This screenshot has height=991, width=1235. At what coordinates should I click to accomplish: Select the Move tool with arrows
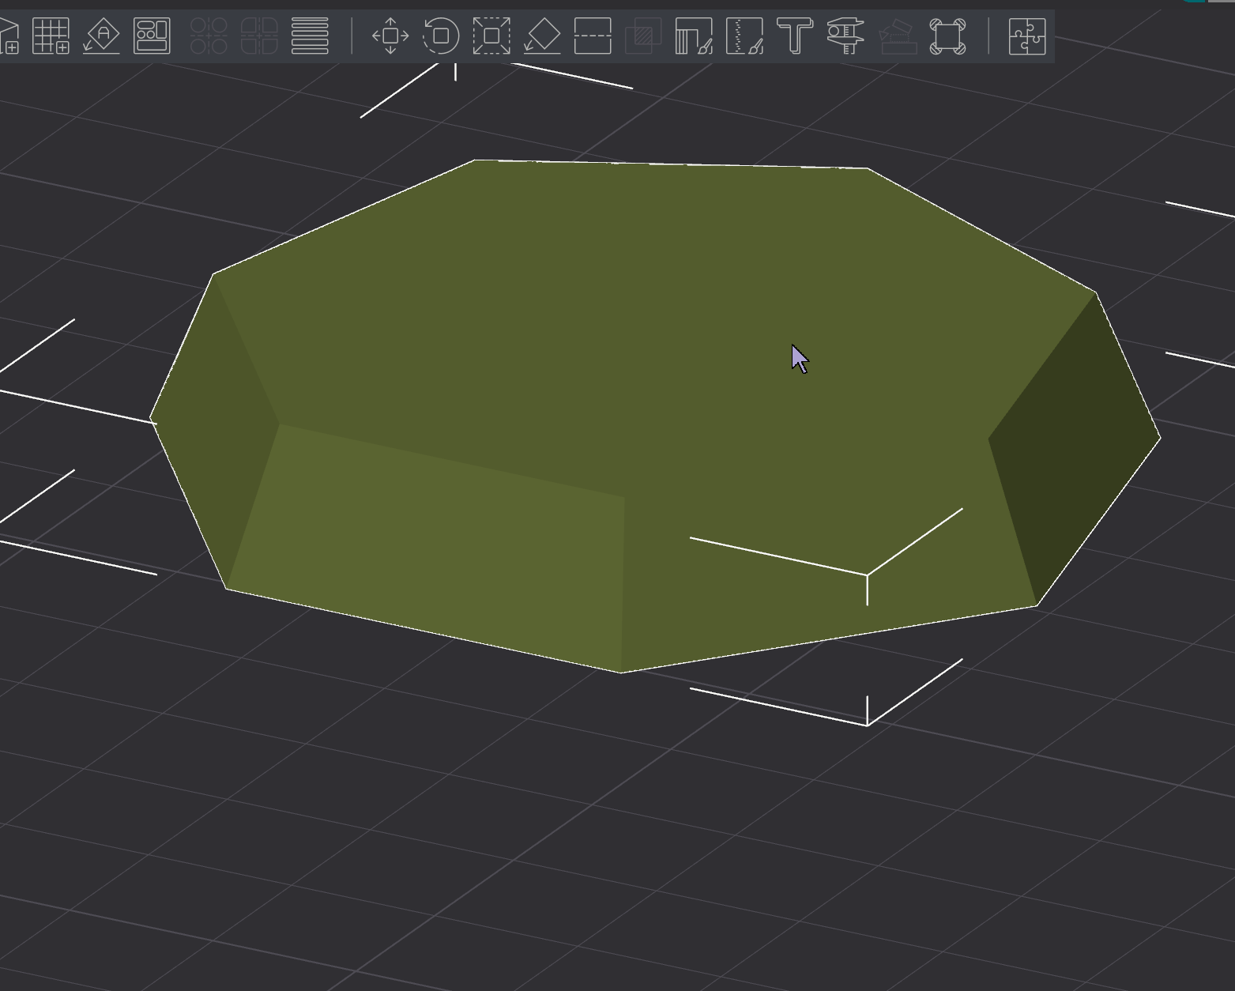click(x=390, y=36)
